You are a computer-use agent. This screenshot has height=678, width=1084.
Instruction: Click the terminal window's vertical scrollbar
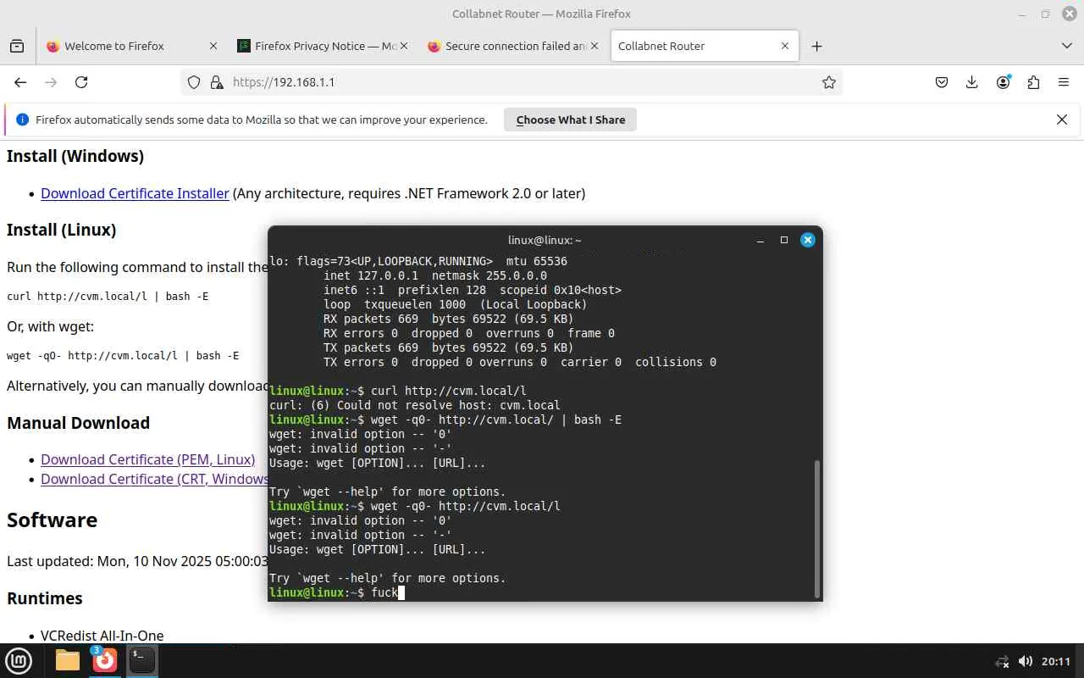tap(816, 528)
